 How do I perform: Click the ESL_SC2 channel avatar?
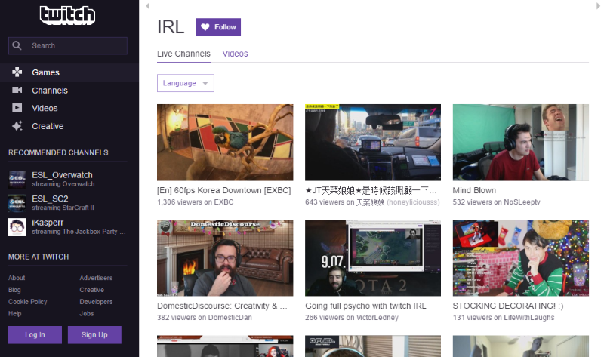coord(17,203)
